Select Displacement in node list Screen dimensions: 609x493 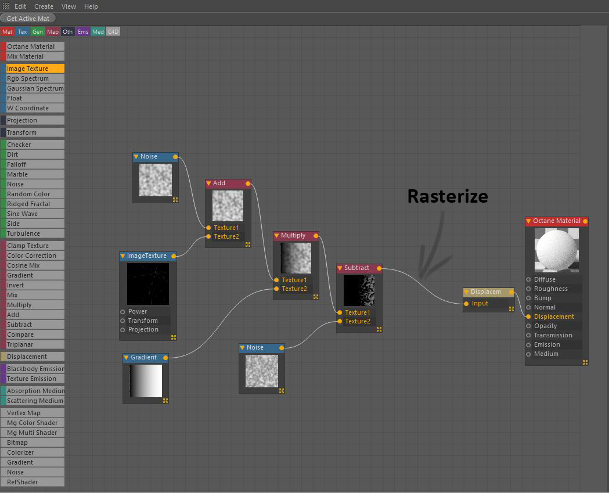pyautogui.click(x=33, y=357)
